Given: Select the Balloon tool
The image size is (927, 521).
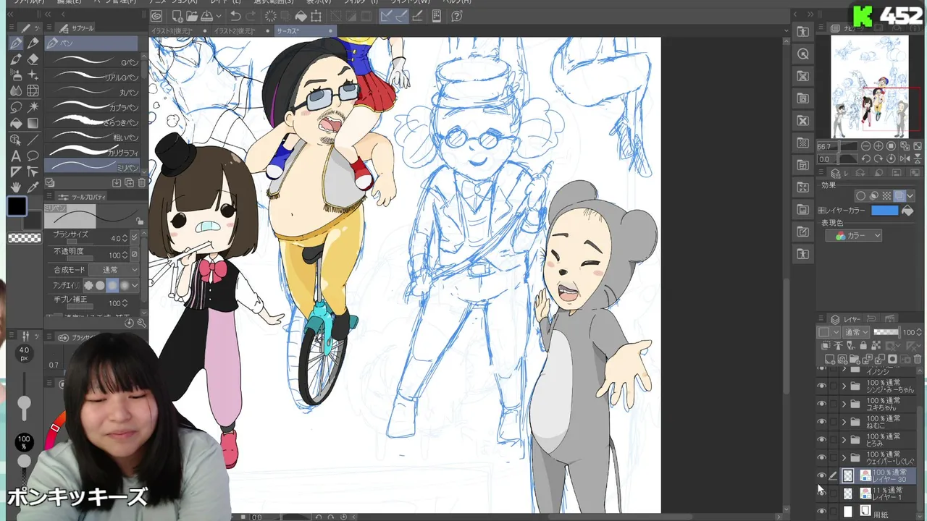Looking at the screenshot, I should coord(33,156).
